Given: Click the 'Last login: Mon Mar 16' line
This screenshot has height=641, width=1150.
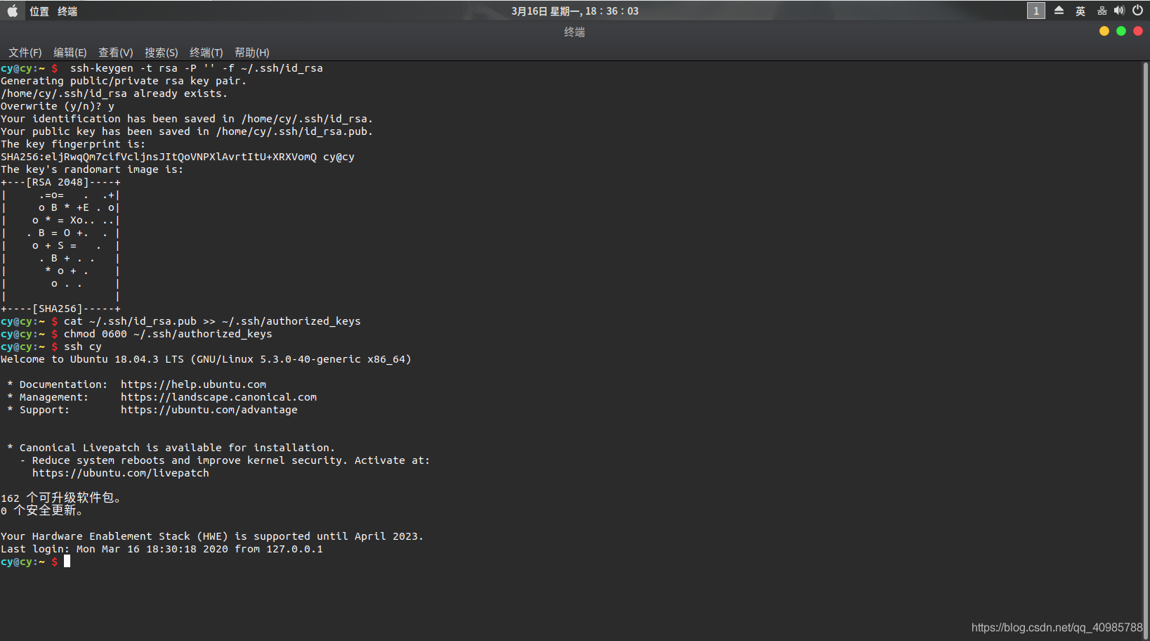Looking at the screenshot, I should [162, 549].
